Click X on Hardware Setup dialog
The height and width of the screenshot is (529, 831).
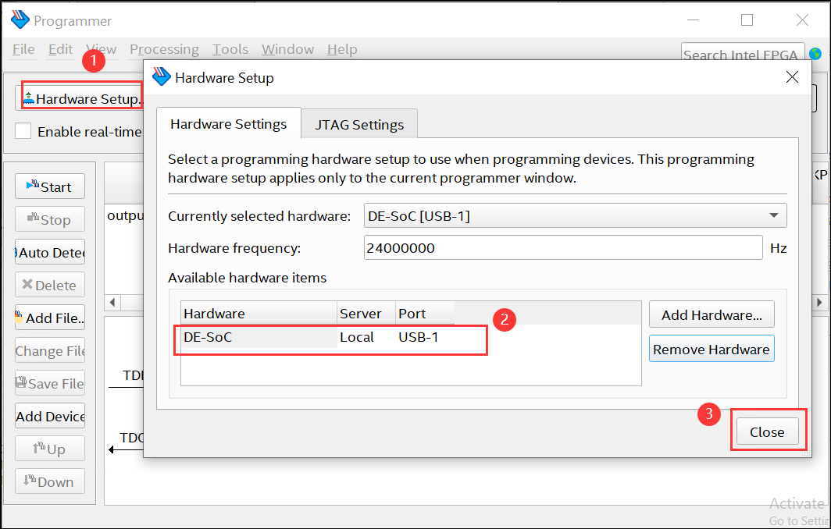pyautogui.click(x=792, y=77)
